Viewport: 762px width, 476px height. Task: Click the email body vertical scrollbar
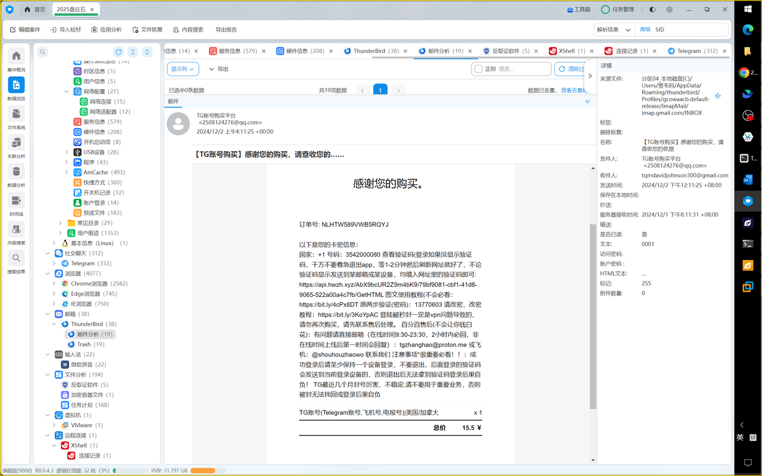point(593,317)
